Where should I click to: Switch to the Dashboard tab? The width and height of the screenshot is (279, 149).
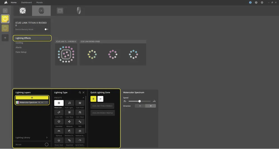26,3
